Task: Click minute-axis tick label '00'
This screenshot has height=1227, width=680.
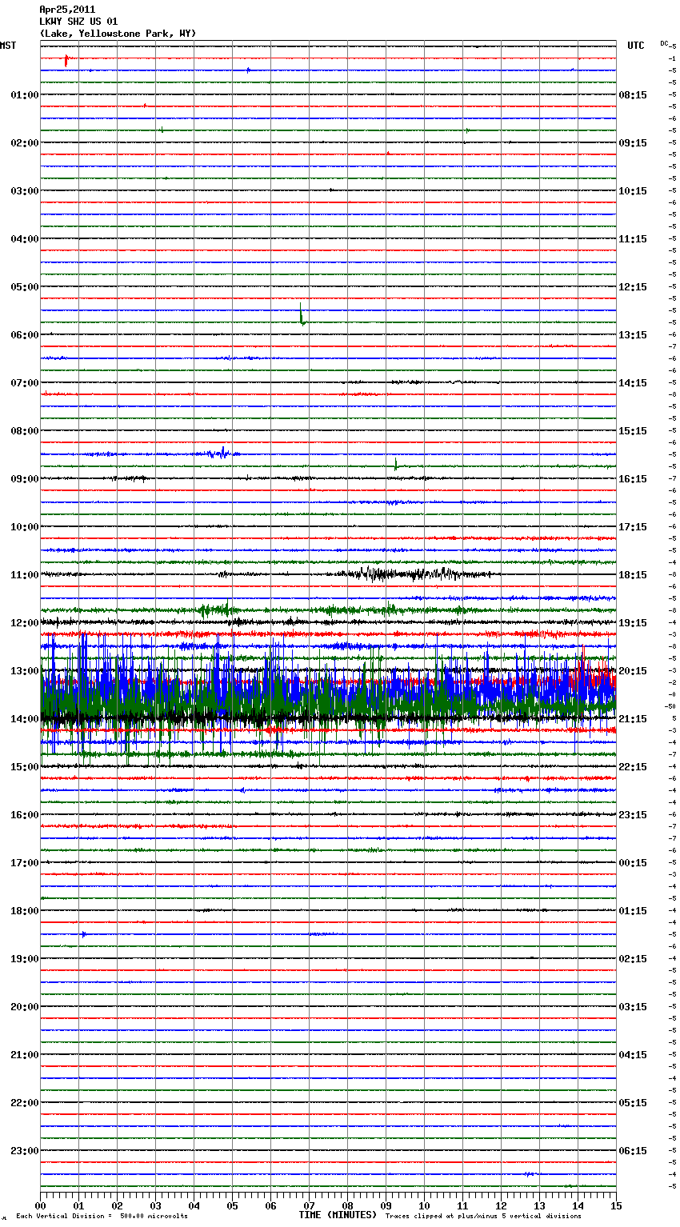Action: (41, 1205)
